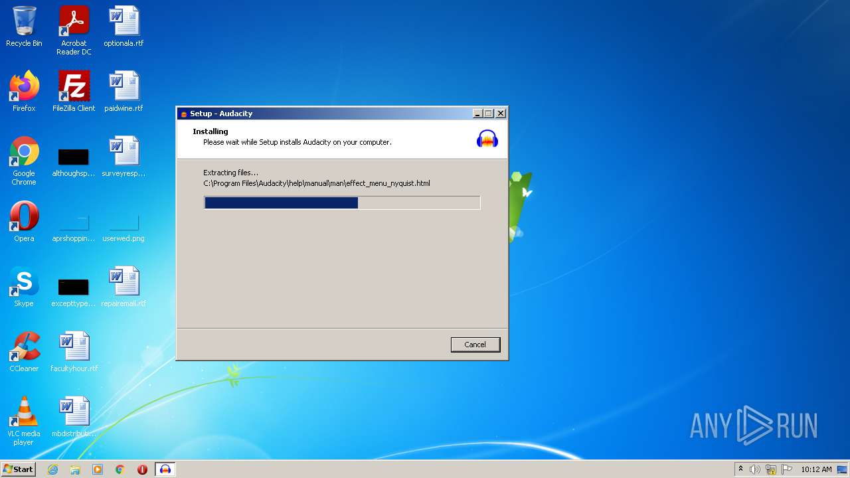Click the 10:12 AM taskbar clock
Viewport: 850px width, 478px height.
pyautogui.click(x=816, y=469)
